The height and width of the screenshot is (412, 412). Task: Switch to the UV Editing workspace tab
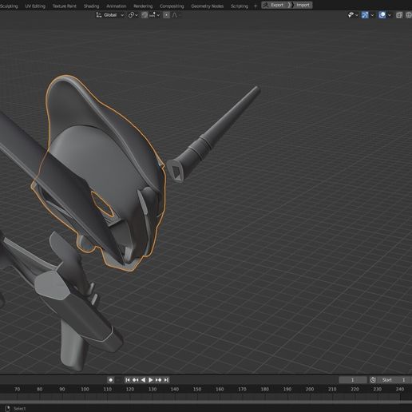click(x=35, y=6)
